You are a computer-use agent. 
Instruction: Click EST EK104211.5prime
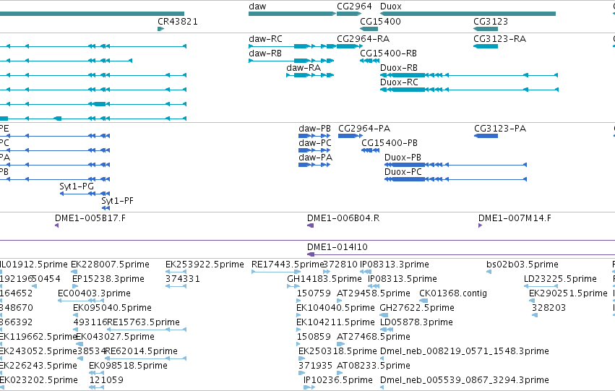299,330
